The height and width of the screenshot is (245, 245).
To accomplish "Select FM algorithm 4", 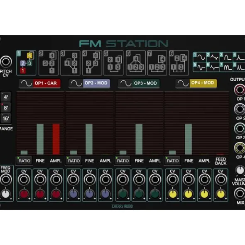I will tap(92, 63).
